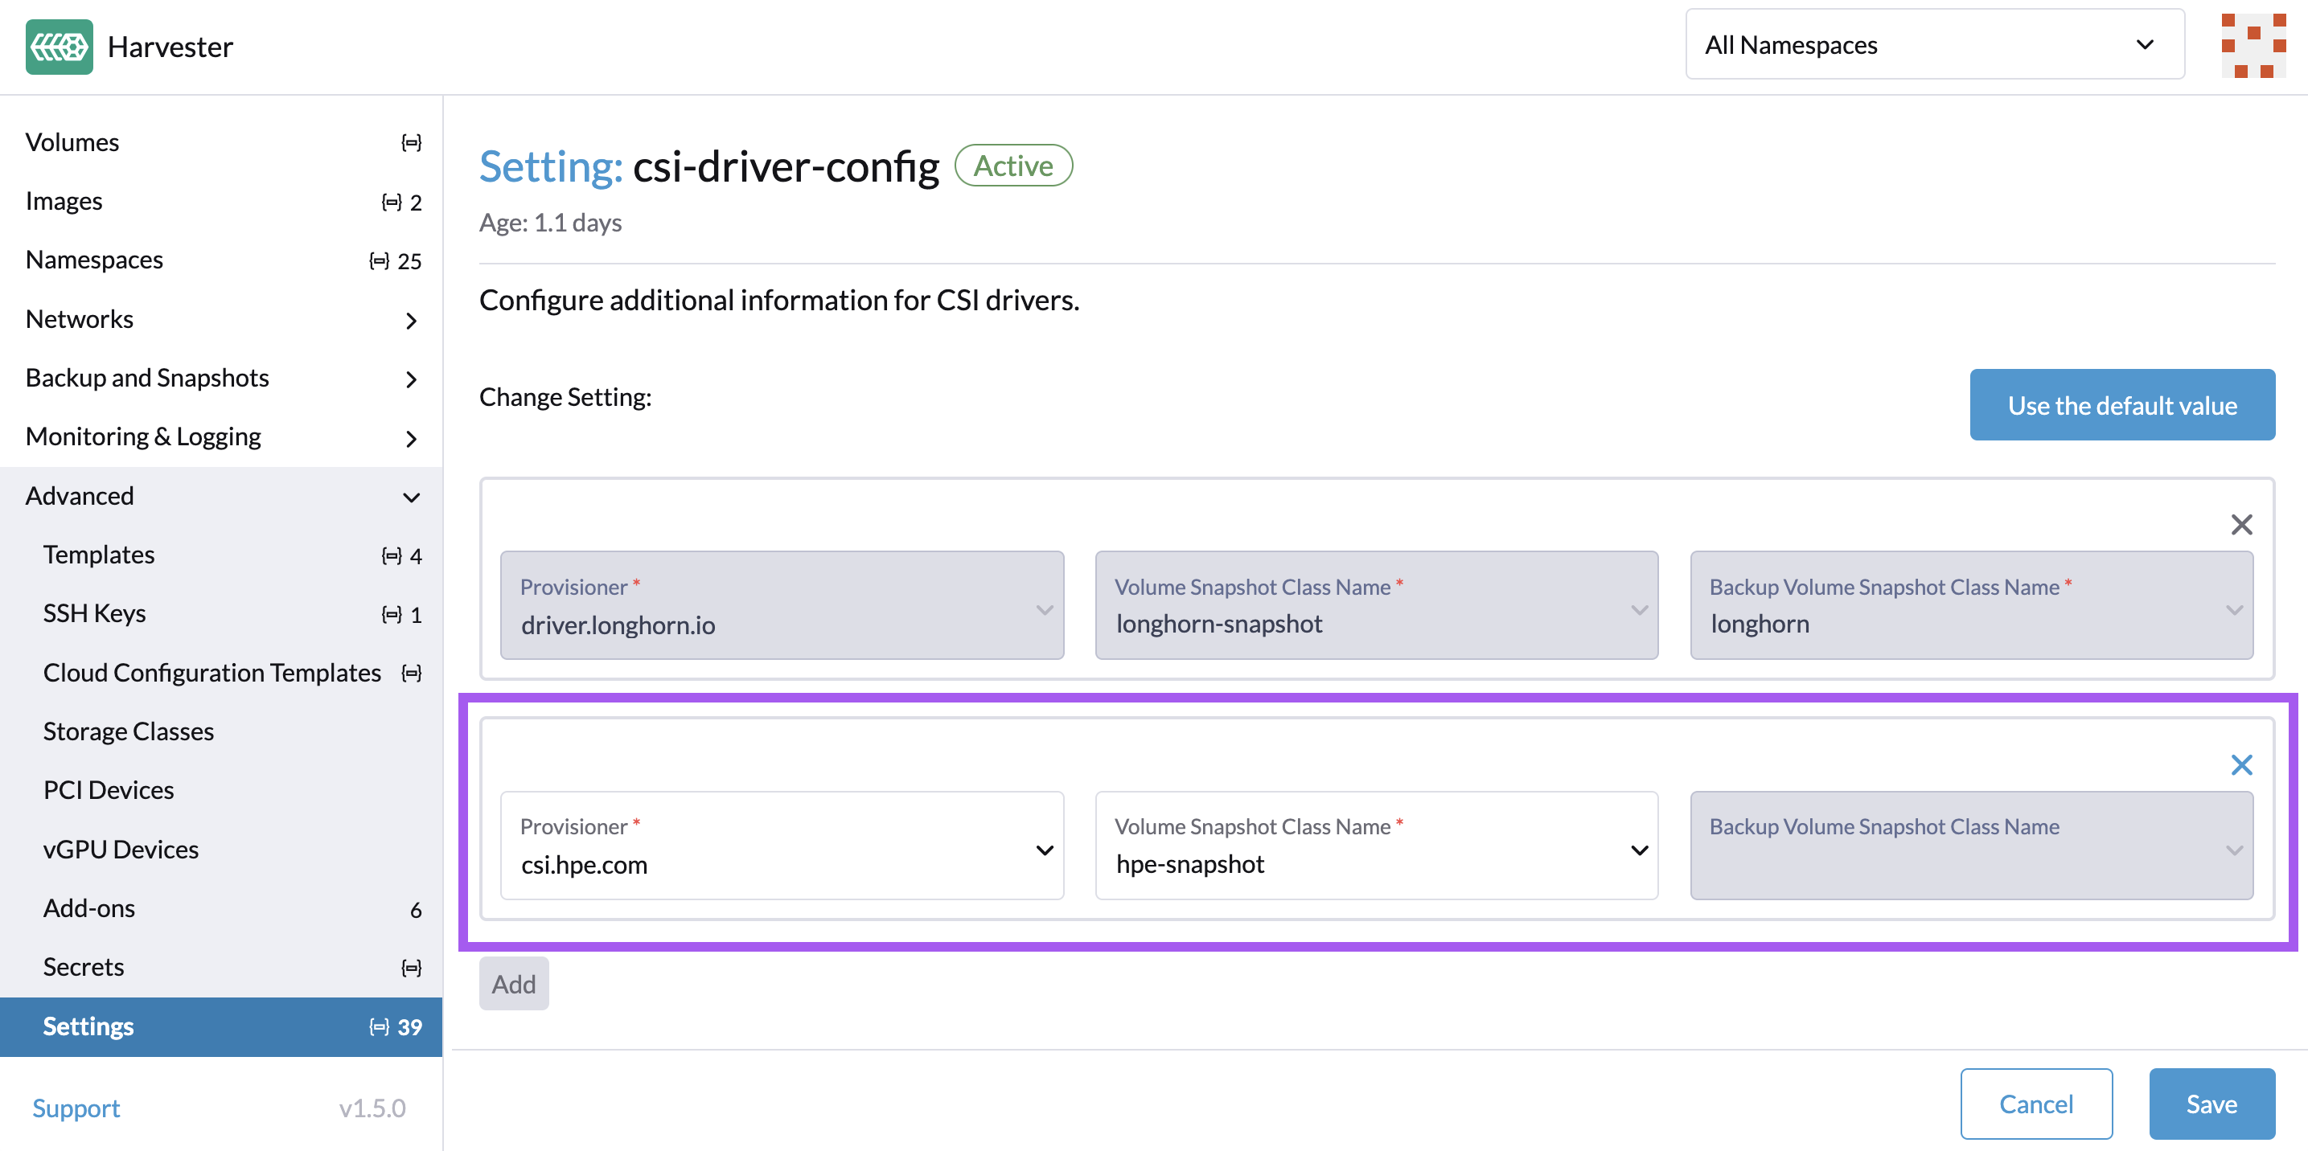Screen dimensions: 2308x1151
Task: Click the Add button
Action: pyautogui.click(x=513, y=984)
